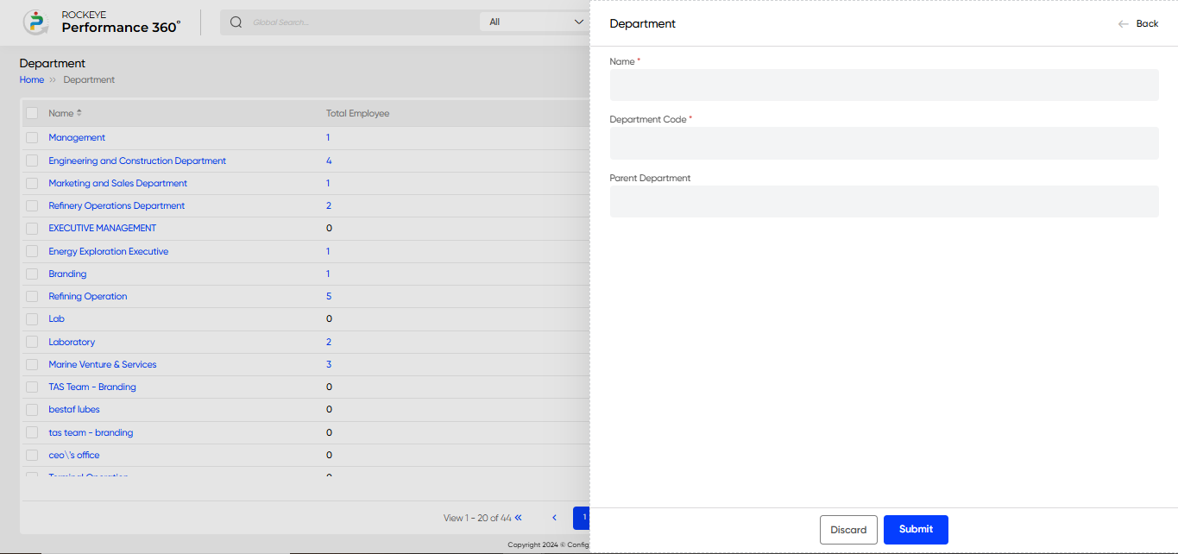
Task: Tick the select-all checkbox in table header
Action: (x=32, y=113)
